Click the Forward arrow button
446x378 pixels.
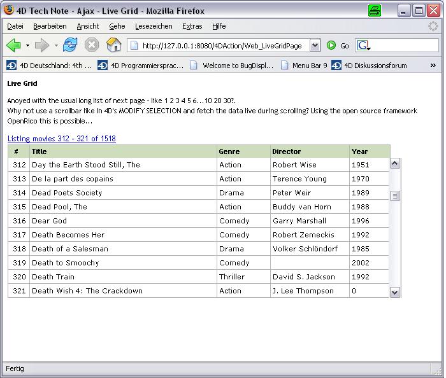click(42, 45)
